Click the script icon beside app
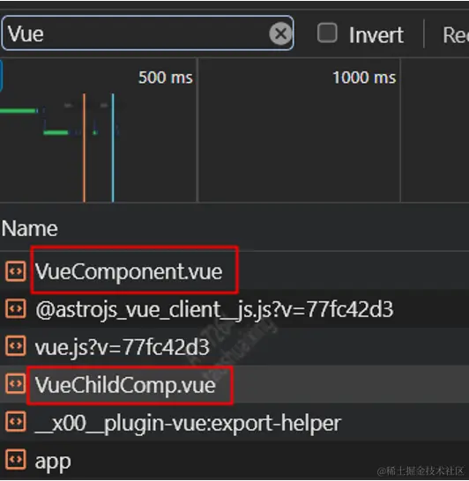Image resolution: width=469 pixels, height=481 pixels. pyautogui.click(x=15, y=459)
